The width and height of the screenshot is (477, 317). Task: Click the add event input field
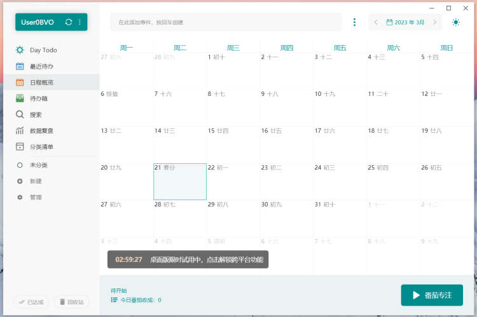point(226,22)
